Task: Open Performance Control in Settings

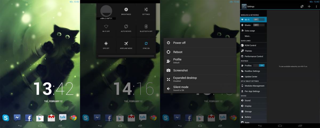Action: pos(253,57)
